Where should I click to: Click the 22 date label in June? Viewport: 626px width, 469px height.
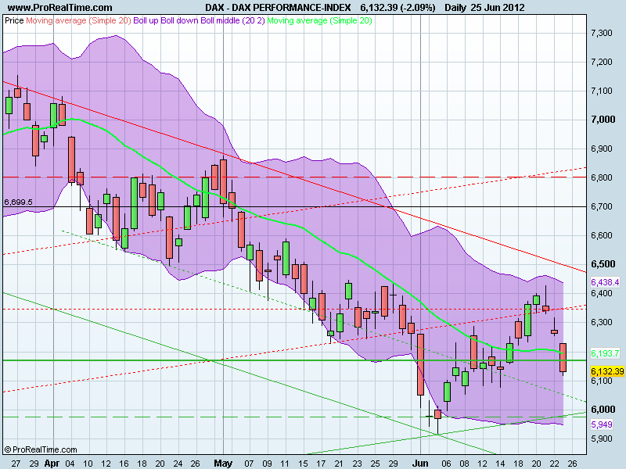(554, 464)
